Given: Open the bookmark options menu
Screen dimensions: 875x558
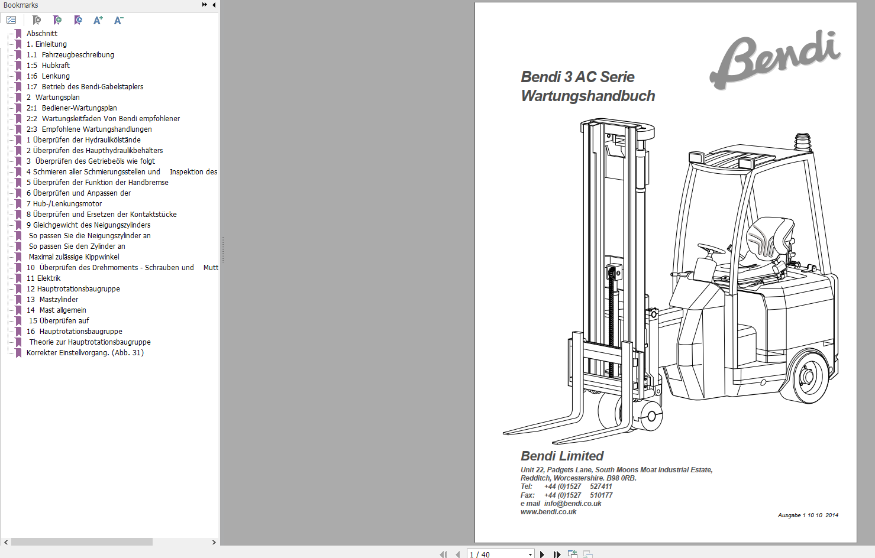Looking at the screenshot, I should click(x=11, y=20).
